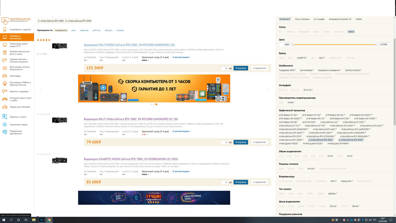Open Садовая техника category icon

click(5, 60)
